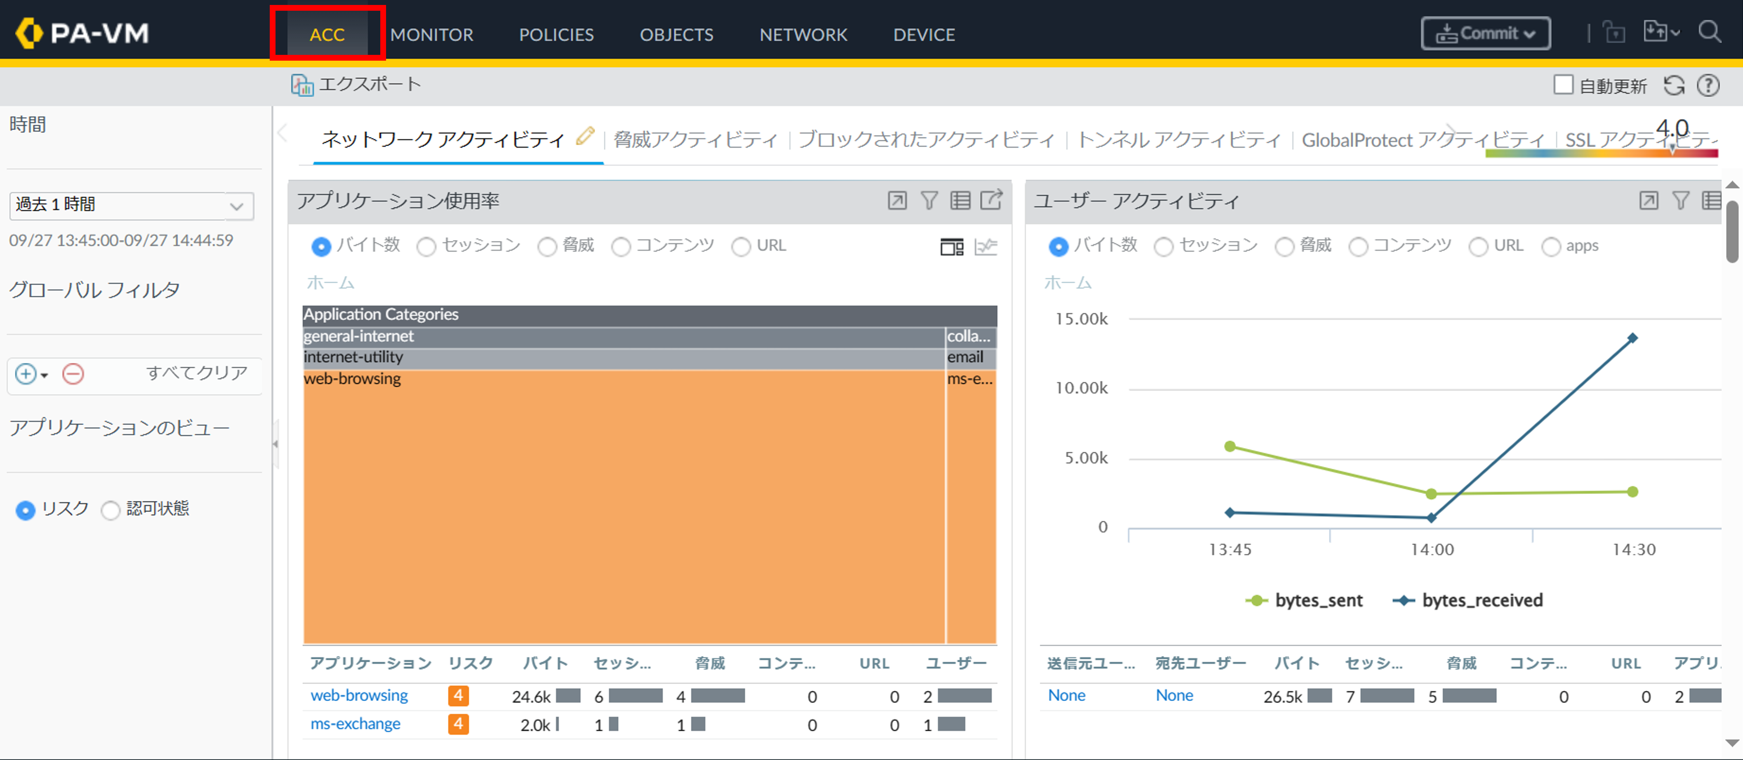Switch to 脅威アクティビティ tab
Image resolution: width=1743 pixels, height=760 pixels.
[695, 139]
